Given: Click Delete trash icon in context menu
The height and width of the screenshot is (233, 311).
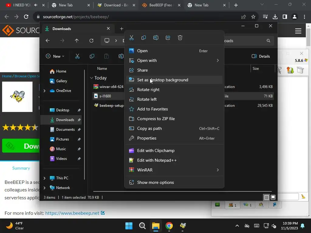Looking at the screenshot, I should pyautogui.click(x=180, y=38).
